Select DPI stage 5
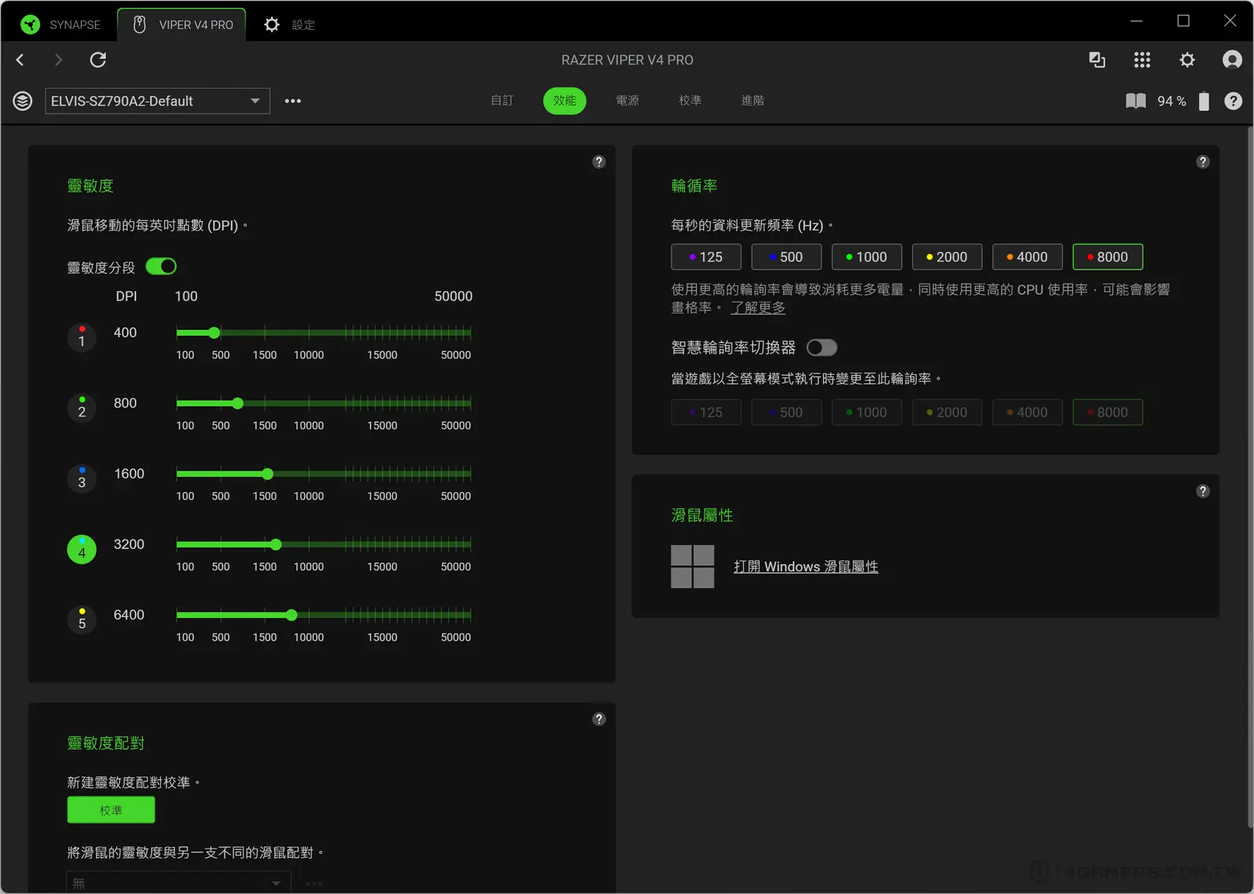 pos(82,620)
